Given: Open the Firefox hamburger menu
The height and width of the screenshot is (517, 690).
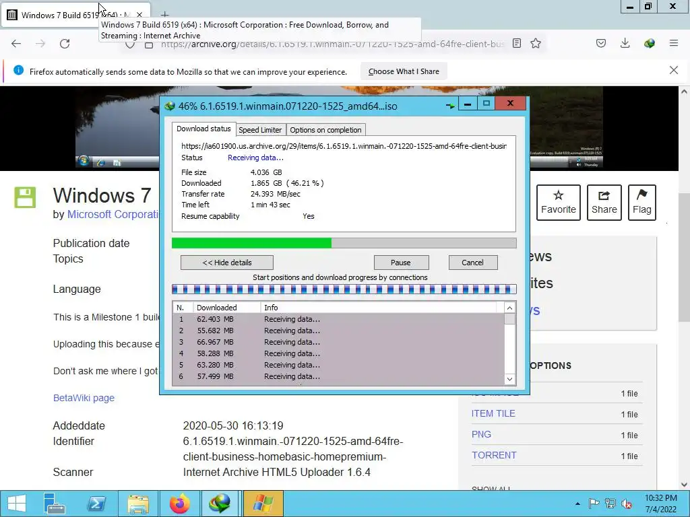Looking at the screenshot, I should [674, 43].
